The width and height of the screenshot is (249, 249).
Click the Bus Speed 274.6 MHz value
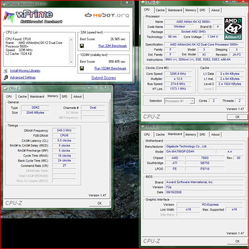tap(178, 84)
